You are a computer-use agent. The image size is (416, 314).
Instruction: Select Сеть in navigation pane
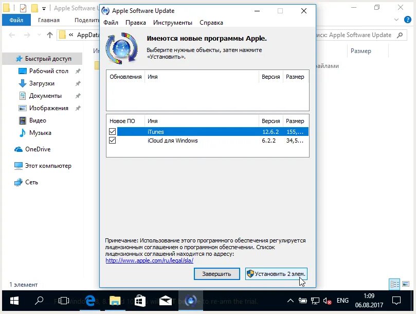point(26,182)
